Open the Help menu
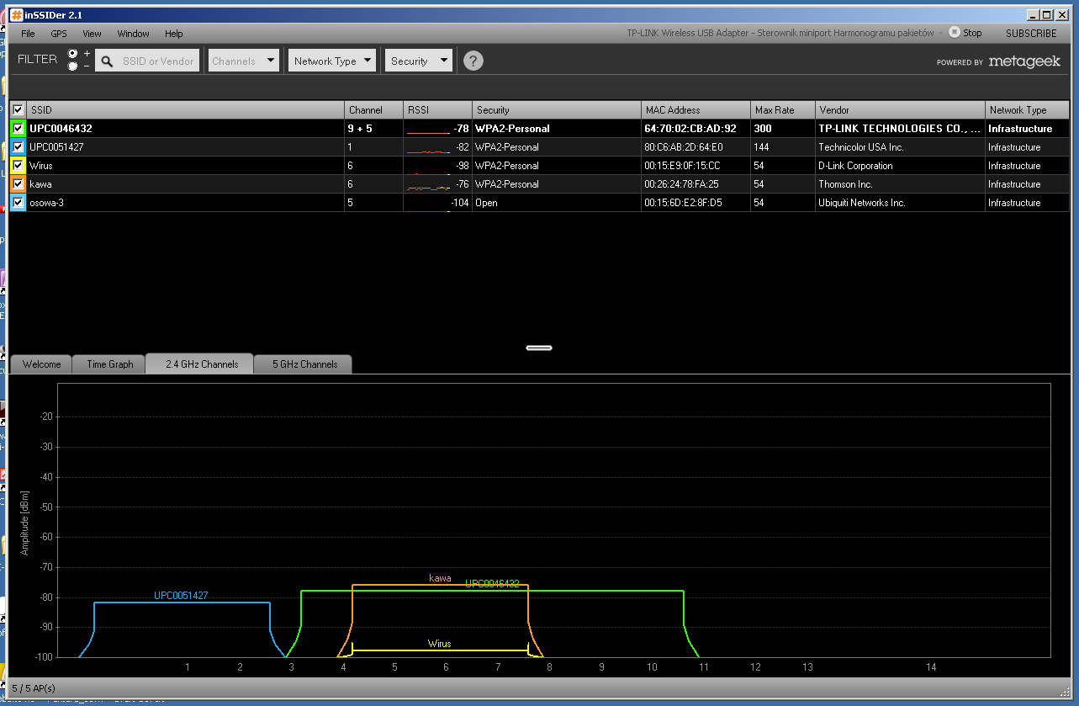Image resolution: width=1079 pixels, height=706 pixels. pos(174,34)
